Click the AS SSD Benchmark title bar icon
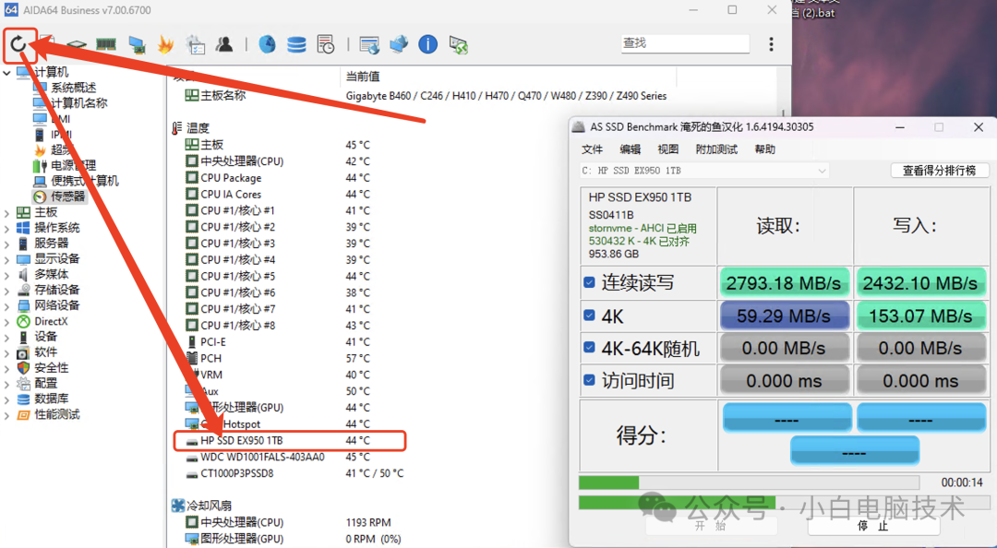The width and height of the screenshot is (997, 548). pyautogui.click(x=578, y=126)
